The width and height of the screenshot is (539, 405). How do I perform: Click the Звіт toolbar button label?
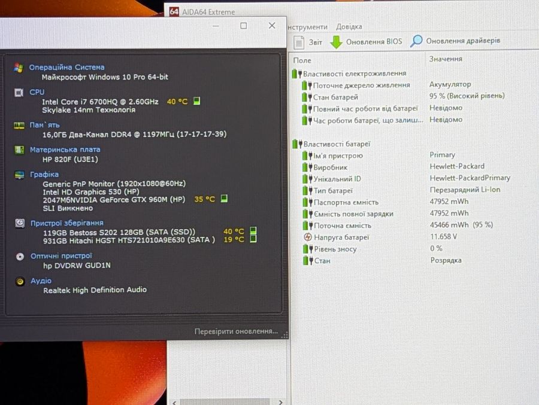[315, 42]
